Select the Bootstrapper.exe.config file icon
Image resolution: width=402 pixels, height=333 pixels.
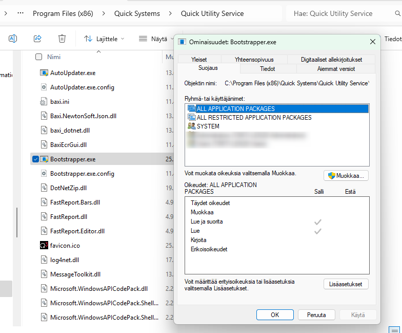44,174
